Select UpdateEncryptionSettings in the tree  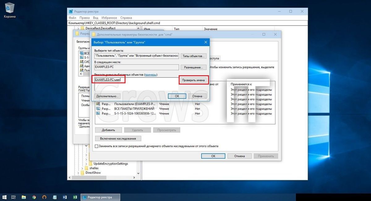tap(111, 164)
